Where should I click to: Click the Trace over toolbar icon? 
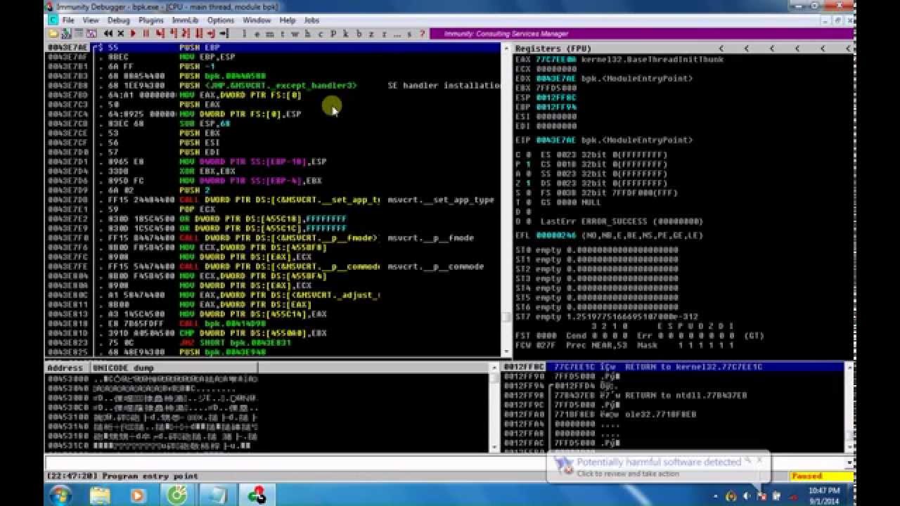tap(199, 34)
